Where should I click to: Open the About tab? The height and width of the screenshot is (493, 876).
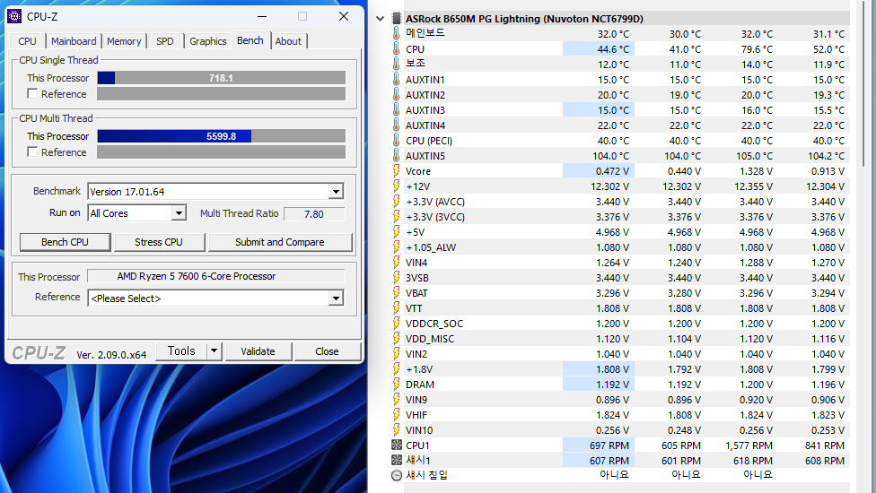288,41
